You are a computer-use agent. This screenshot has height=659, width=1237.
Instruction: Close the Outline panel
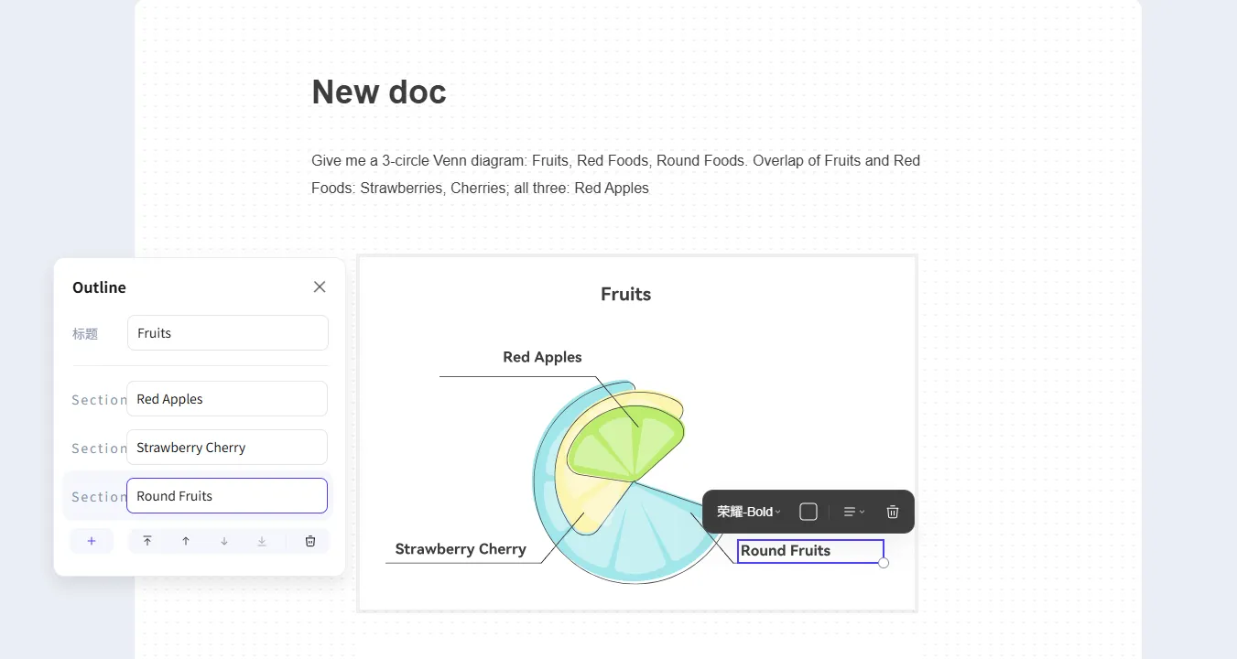(320, 286)
